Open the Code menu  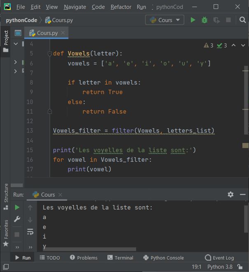point(98,7)
